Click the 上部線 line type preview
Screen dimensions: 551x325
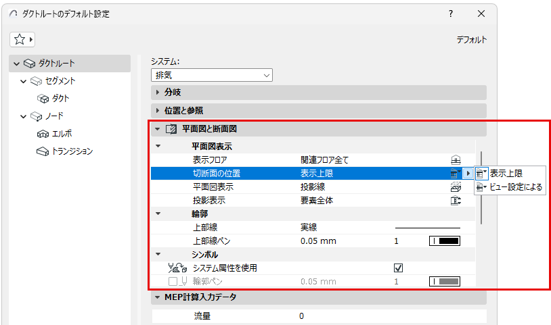[x=428, y=228]
